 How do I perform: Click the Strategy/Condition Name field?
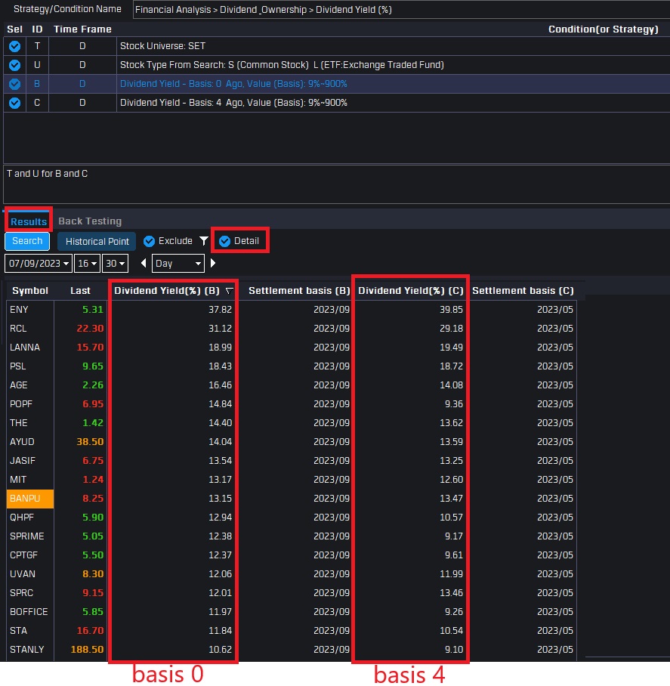tap(399, 10)
